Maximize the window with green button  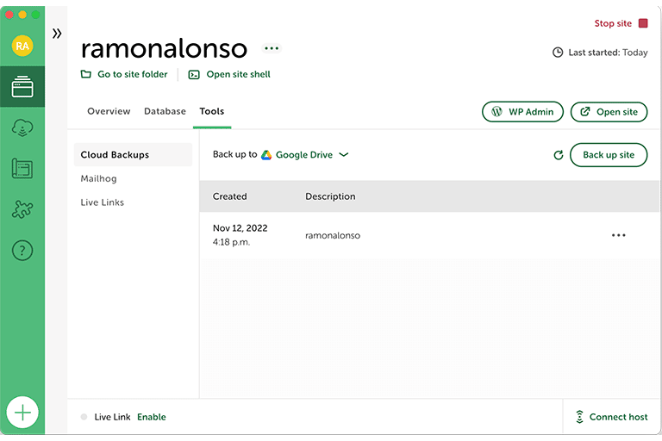pos(35,15)
